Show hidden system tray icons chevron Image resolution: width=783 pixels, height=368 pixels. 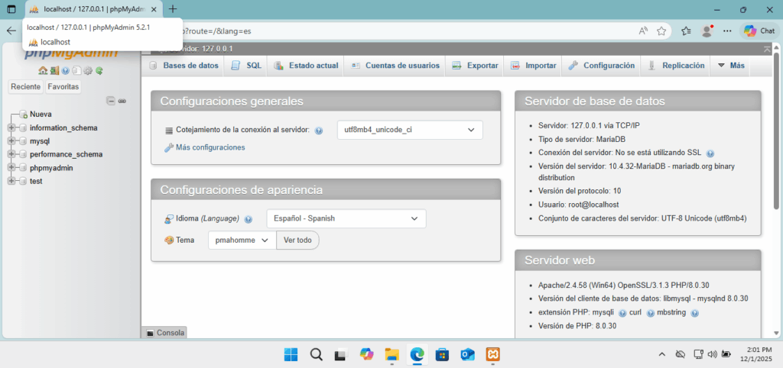(x=661, y=354)
